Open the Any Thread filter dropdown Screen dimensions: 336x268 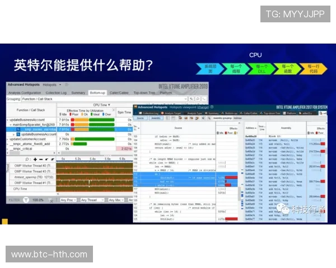coord(92,200)
